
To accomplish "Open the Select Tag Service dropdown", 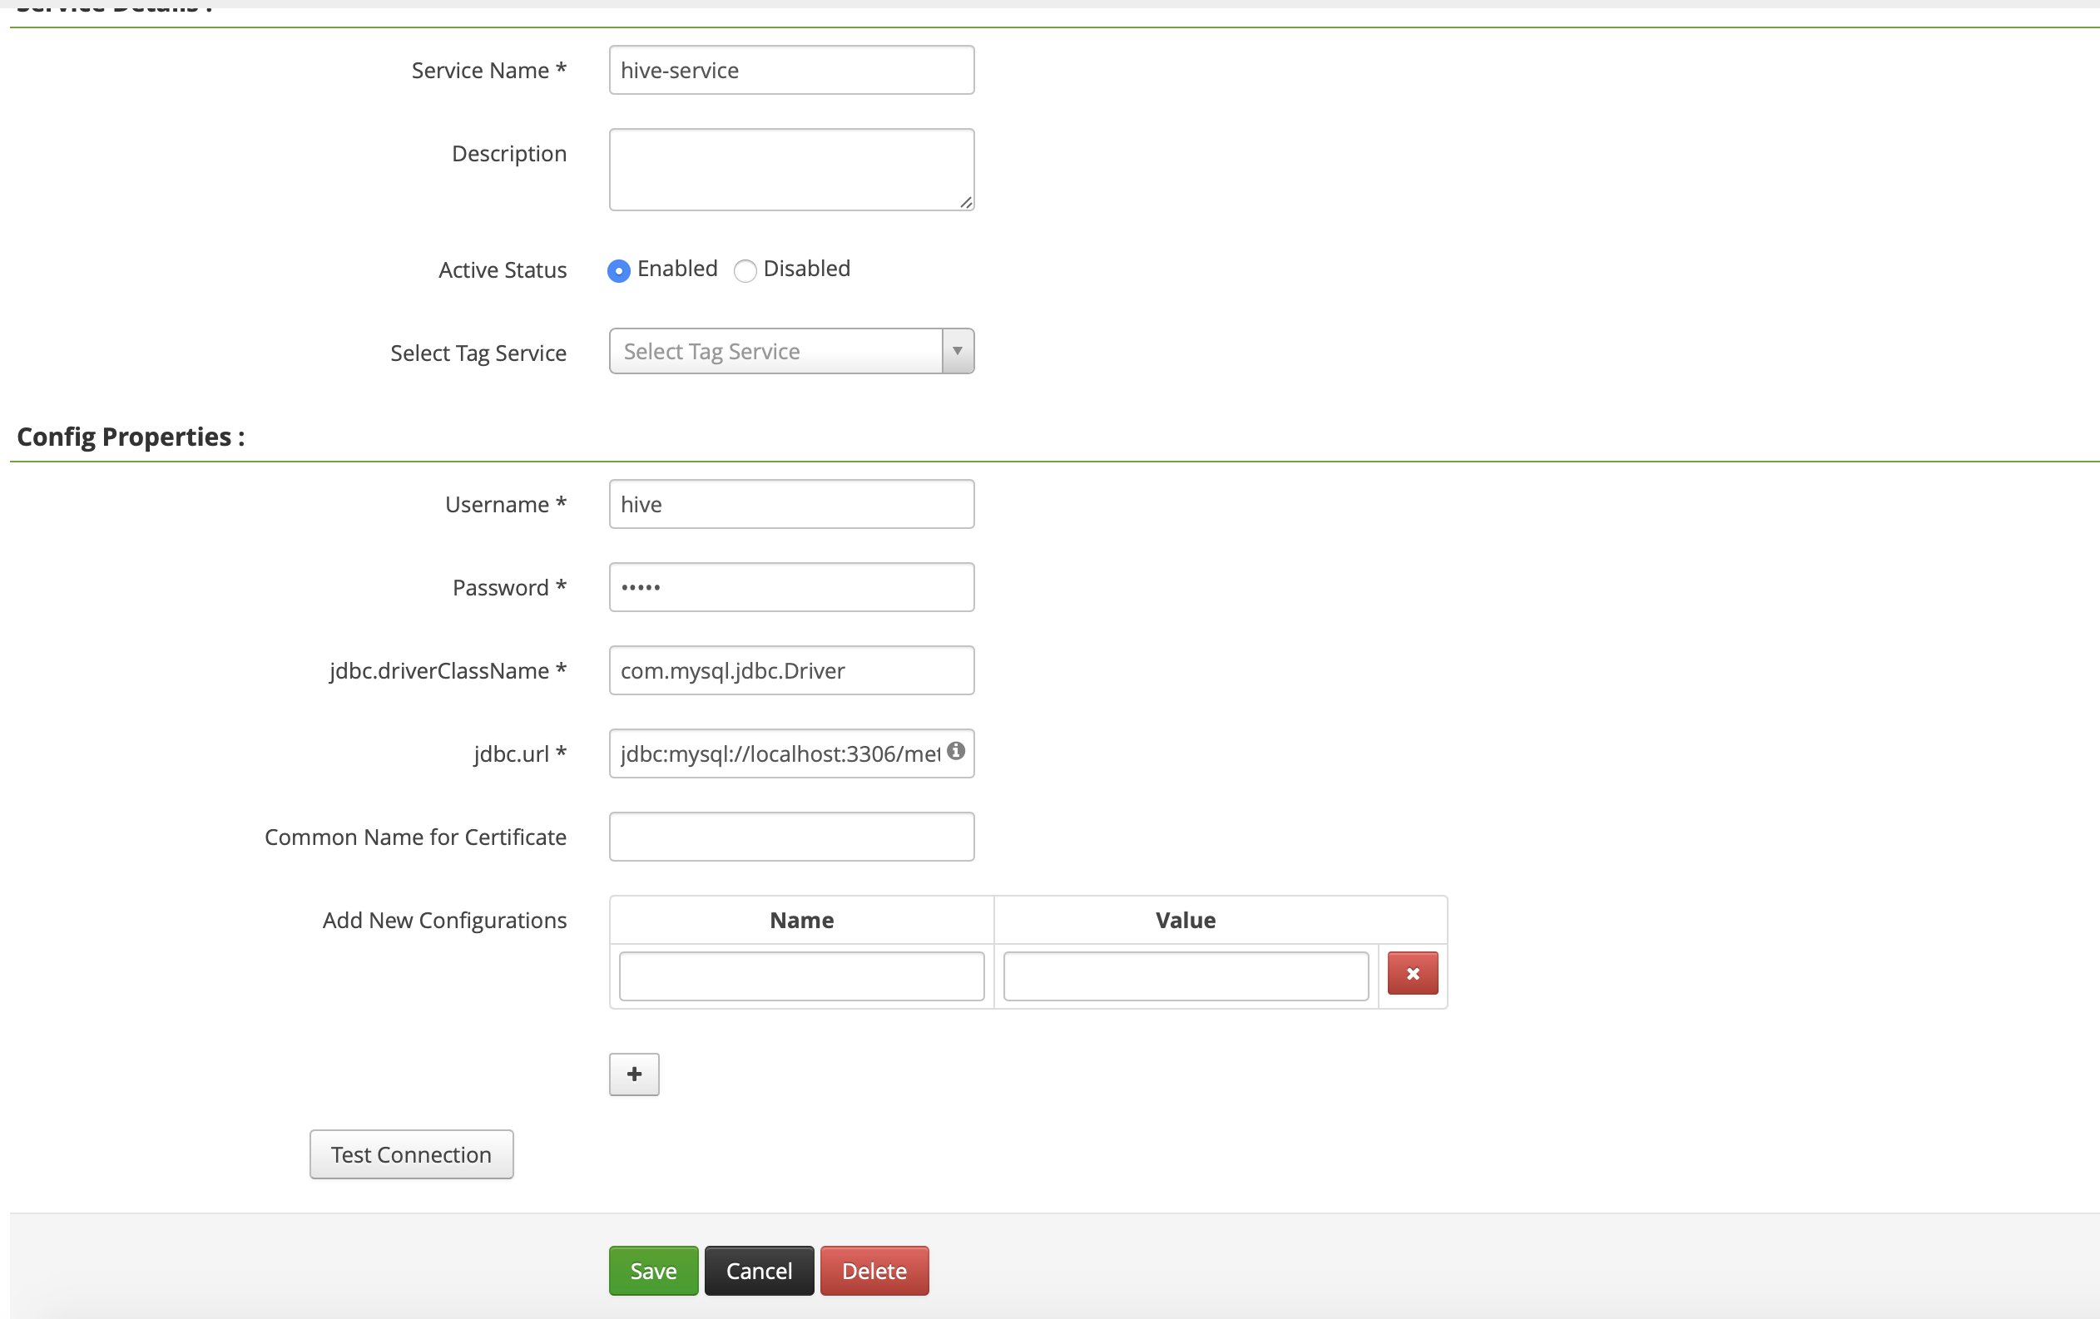I will (x=958, y=351).
